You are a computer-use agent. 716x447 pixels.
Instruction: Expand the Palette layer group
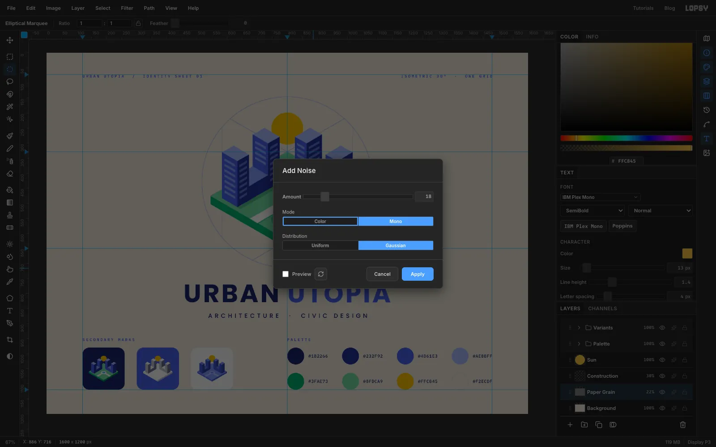pos(579,344)
